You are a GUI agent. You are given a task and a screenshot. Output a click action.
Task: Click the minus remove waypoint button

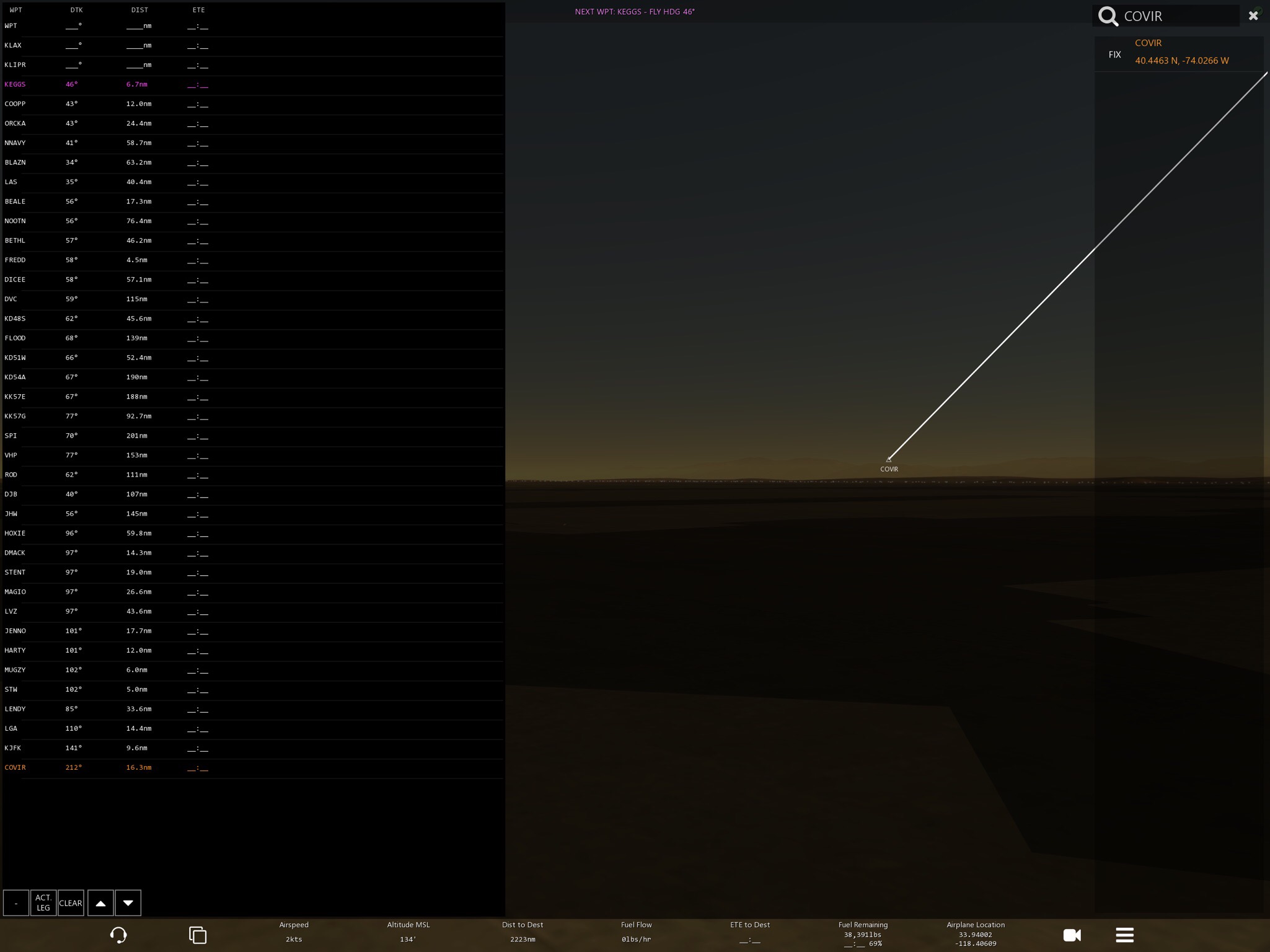16,903
